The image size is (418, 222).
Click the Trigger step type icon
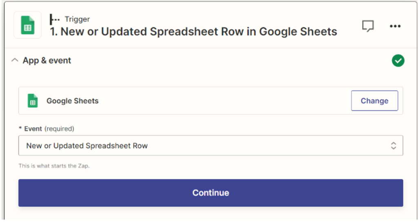coord(55,19)
